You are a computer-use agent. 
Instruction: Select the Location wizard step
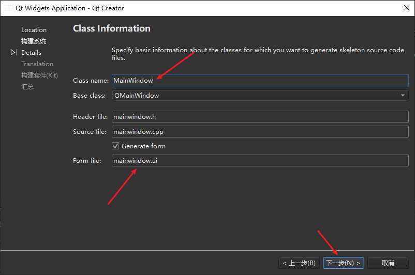[x=34, y=30]
